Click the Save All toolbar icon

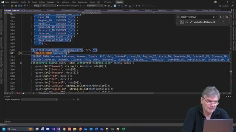(21, 6)
